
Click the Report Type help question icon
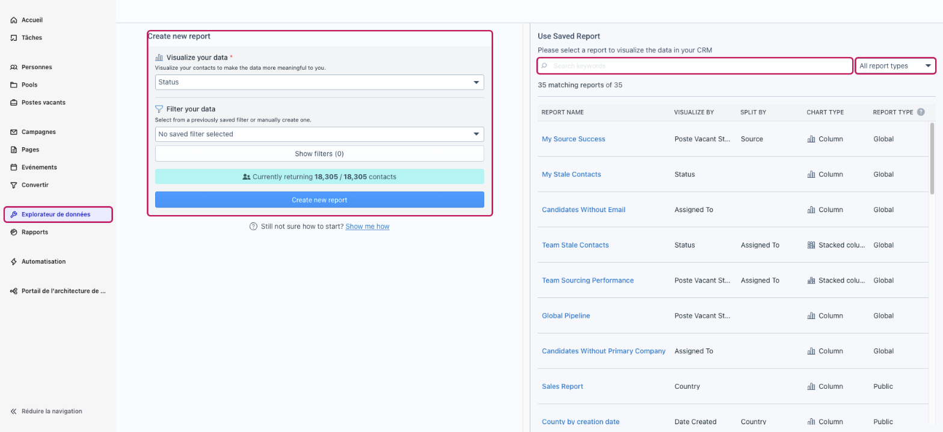tap(921, 112)
